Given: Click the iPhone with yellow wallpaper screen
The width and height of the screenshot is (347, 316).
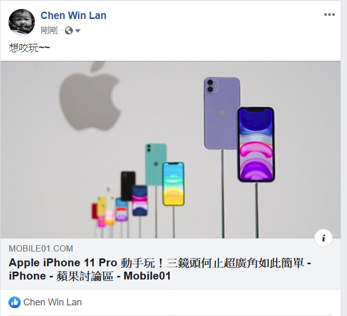Looking at the screenshot, I should click(173, 184).
